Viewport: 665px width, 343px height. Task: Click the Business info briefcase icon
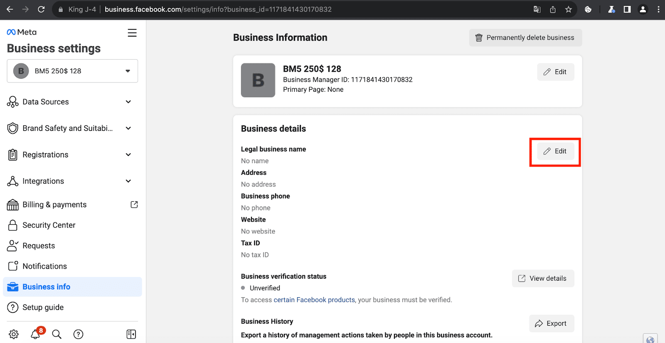pos(13,287)
